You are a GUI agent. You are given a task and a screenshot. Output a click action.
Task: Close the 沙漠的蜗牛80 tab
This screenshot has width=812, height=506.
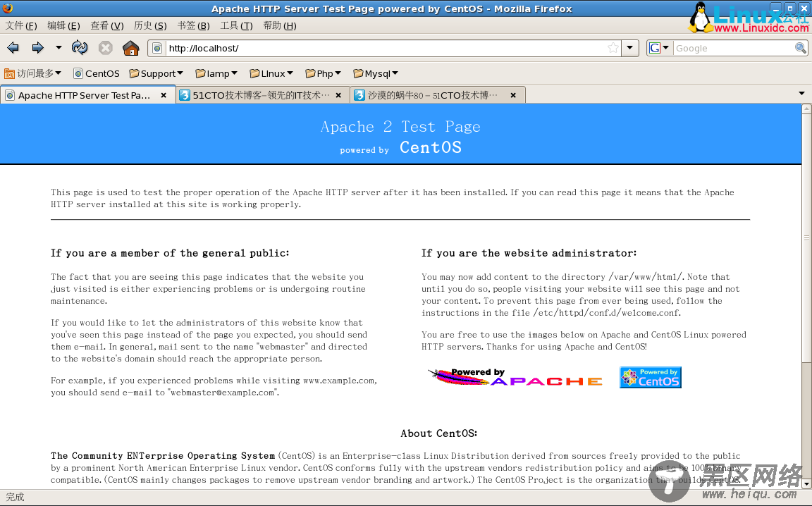click(x=512, y=95)
